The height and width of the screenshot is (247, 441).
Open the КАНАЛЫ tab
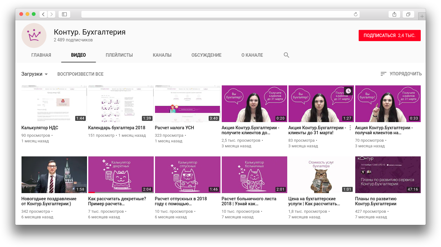coord(162,55)
